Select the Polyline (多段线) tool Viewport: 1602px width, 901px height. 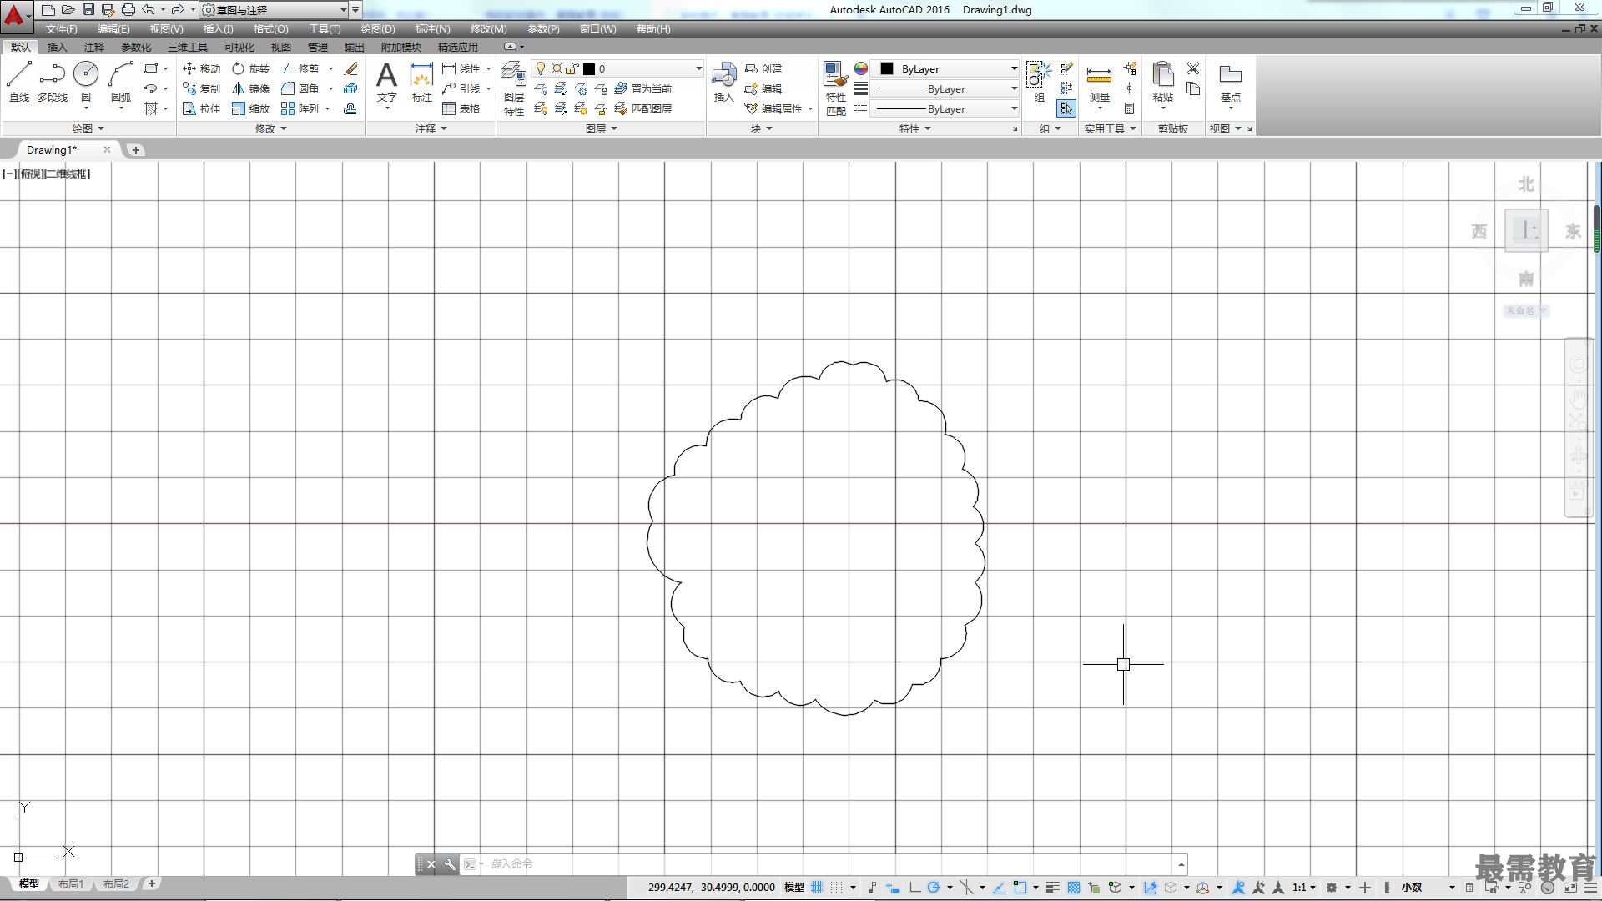coord(52,82)
